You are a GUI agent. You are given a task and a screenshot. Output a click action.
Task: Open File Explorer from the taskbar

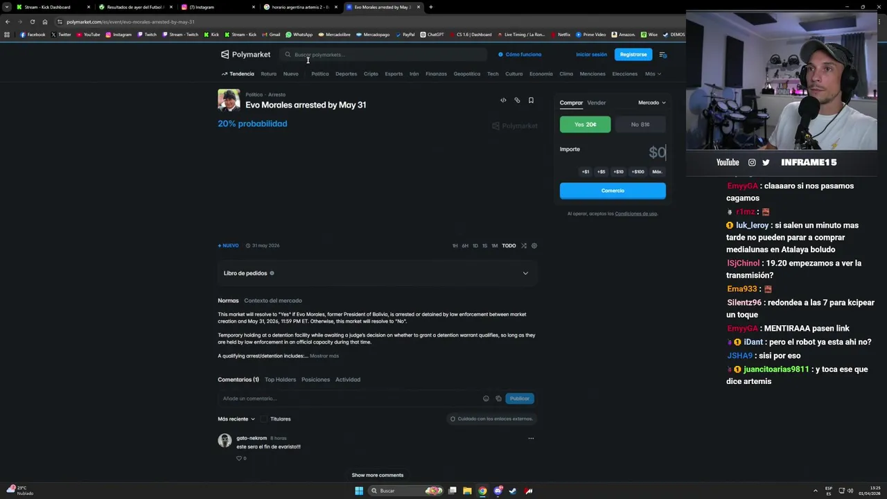[x=467, y=491]
